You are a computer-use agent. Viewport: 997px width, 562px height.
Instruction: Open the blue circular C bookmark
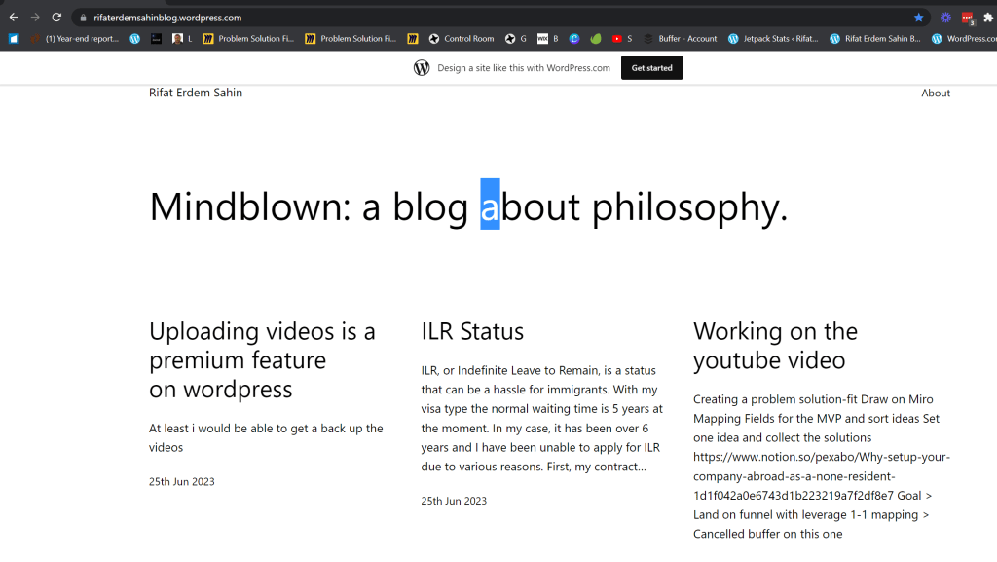click(x=574, y=39)
